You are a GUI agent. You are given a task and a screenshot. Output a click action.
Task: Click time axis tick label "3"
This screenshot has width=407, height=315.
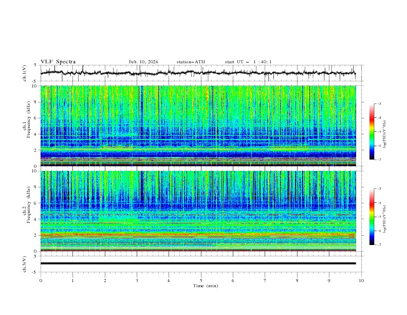tap(137, 281)
